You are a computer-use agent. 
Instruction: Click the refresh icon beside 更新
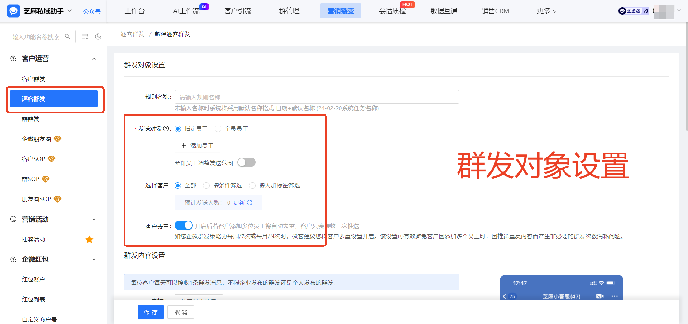pos(250,202)
